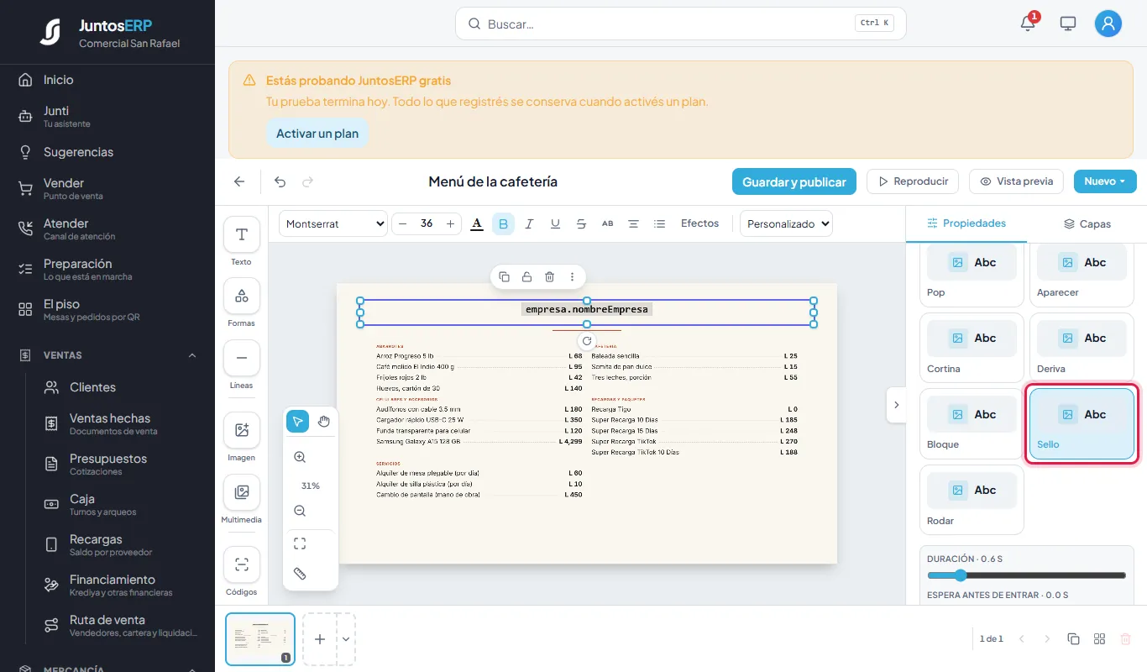Choose the Líneas tool
Image resolution: width=1147 pixels, height=672 pixels.
point(242,358)
